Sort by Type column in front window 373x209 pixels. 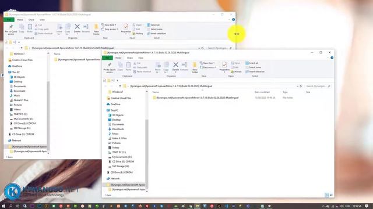coord(285,92)
